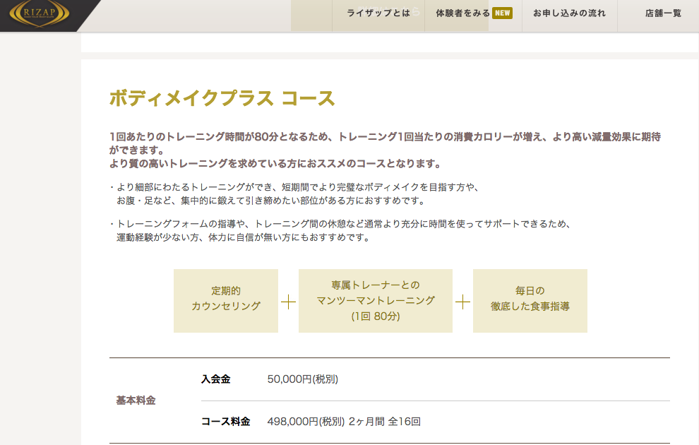Click the bold paragraph about 80分 training time
The image size is (699, 445).
(x=385, y=150)
